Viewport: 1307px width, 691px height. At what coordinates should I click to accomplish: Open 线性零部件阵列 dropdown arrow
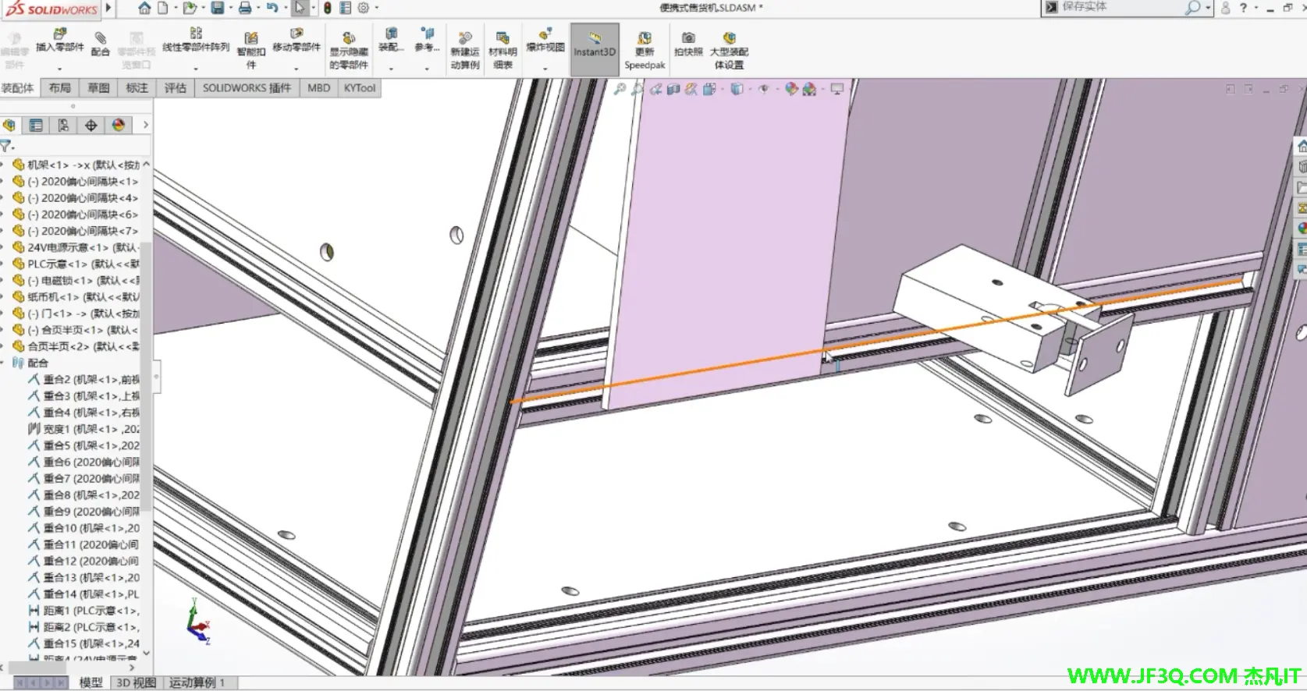coord(196,68)
